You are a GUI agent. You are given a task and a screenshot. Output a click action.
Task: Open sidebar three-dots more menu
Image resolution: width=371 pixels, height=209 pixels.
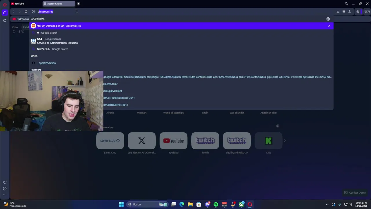click(x=5, y=195)
